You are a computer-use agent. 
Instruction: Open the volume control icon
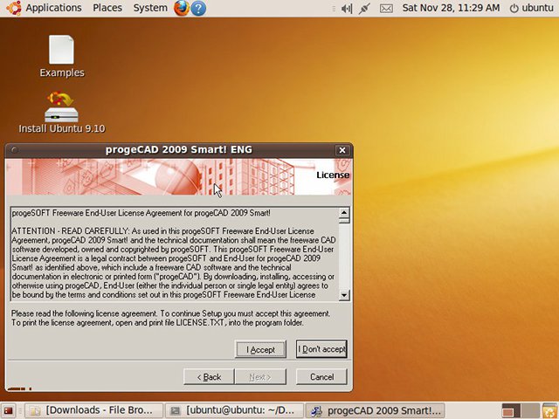coord(346,9)
